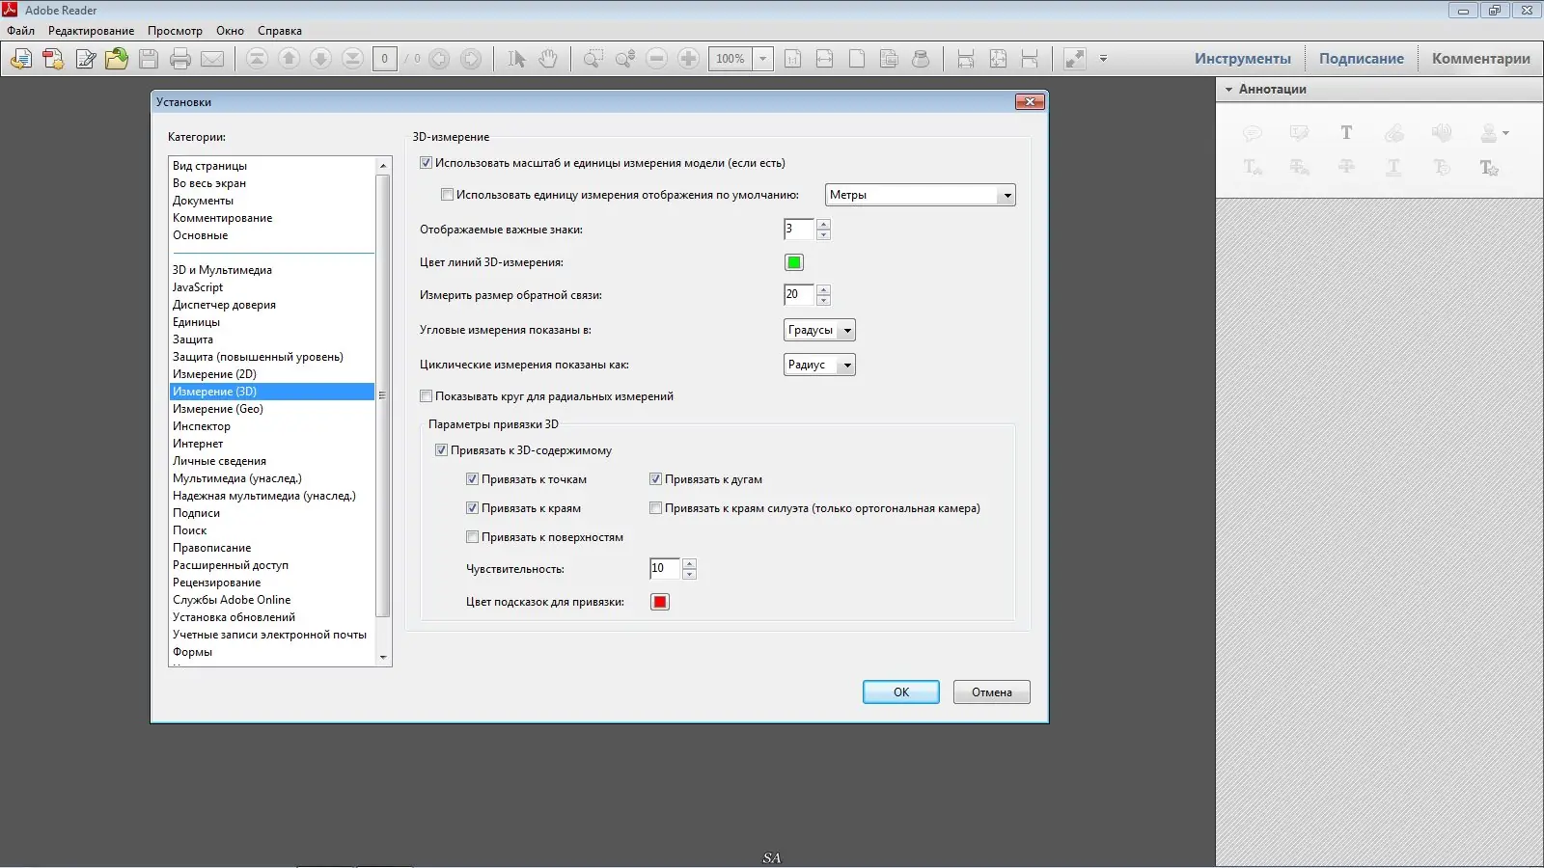Open the 'Просмотр' menu
This screenshot has height=868, width=1544.
[176, 30]
